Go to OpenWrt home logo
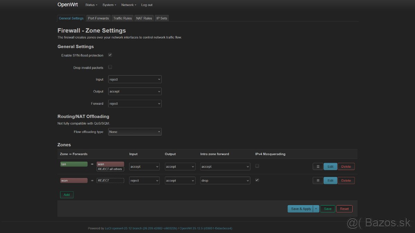Screen dimensions: 415x233 pos(67,5)
